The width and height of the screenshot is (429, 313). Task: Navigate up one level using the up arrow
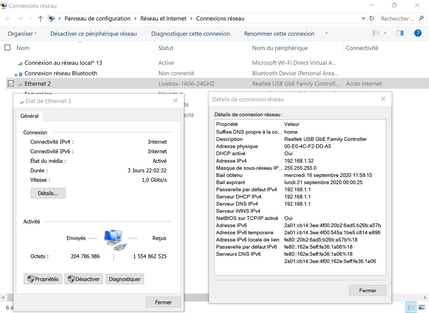[x=40, y=18]
